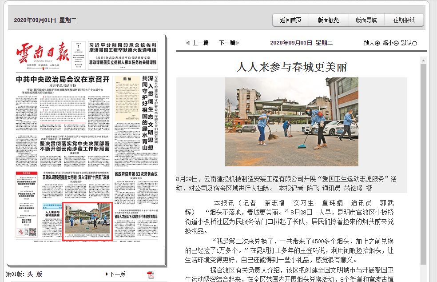
Task: Go to previous article 上一篇
Action: click(197, 43)
